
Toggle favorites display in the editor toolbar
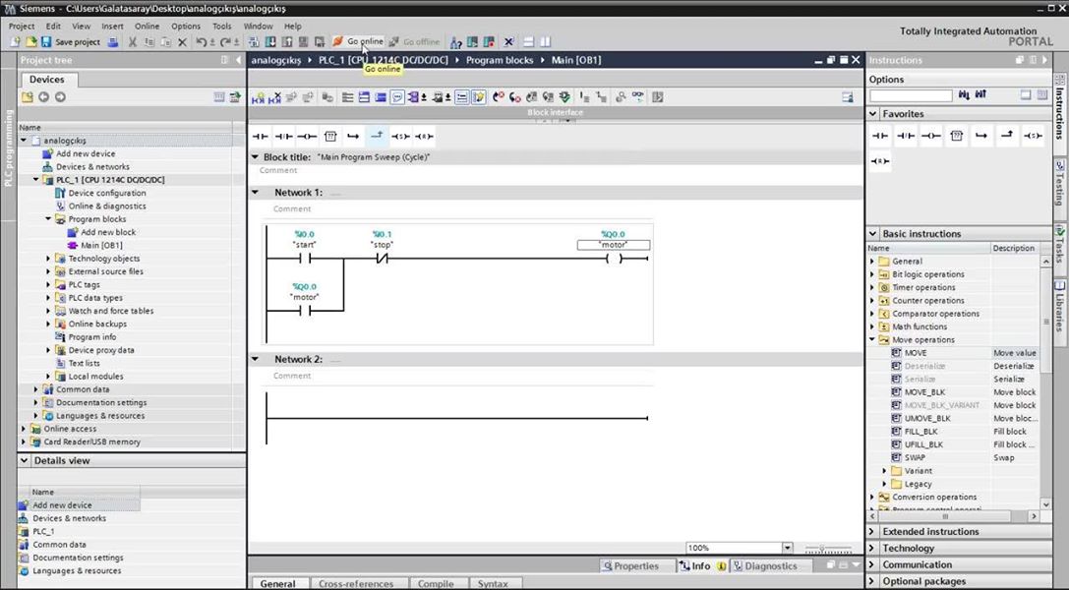(479, 97)
